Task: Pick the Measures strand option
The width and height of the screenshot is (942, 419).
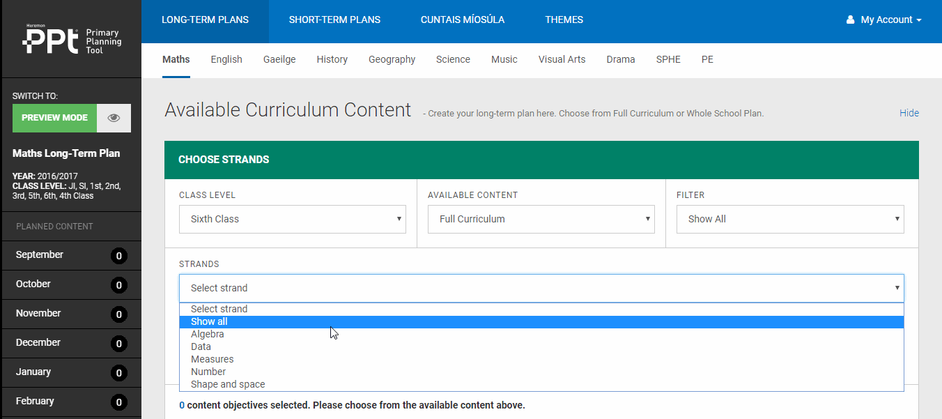Action: [x=212, y=359]
